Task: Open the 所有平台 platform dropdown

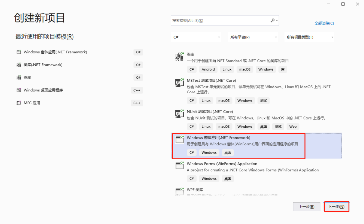Action: pyautogui.click(x=253, y=37)
